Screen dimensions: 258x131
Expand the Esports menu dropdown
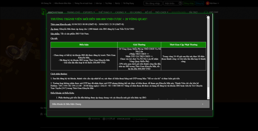coord(89,12)
